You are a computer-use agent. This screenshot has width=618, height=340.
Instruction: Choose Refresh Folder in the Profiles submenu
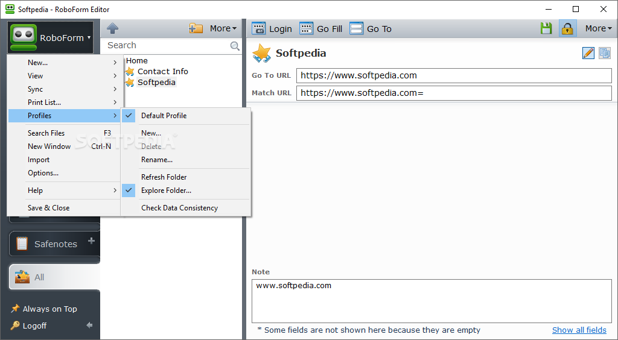(186, 177)
